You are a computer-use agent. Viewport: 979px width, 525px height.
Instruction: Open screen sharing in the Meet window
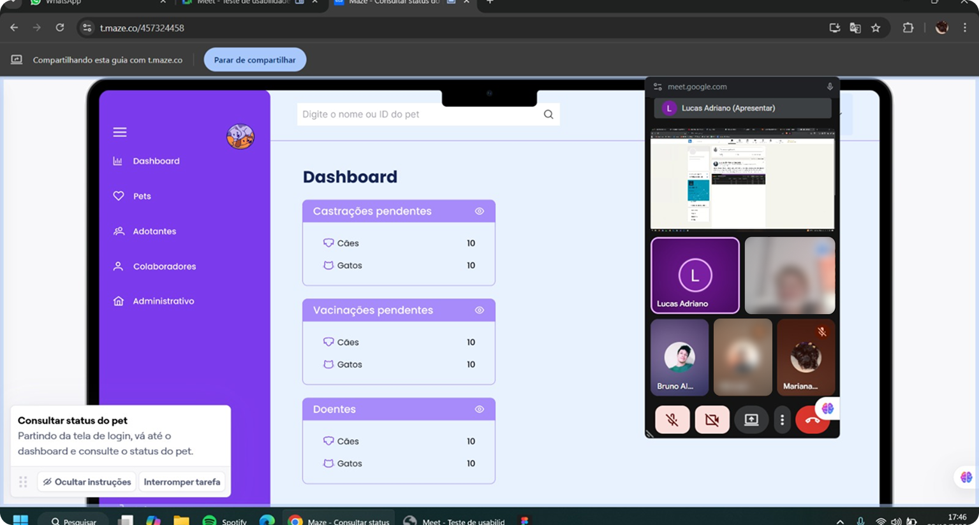point(751,419)
